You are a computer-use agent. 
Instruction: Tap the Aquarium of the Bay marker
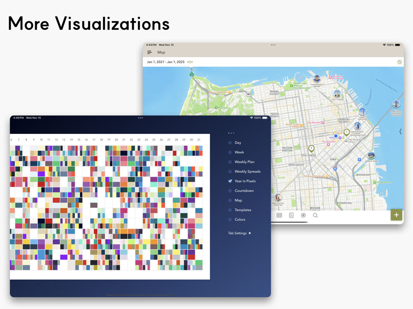pos(330,77)
